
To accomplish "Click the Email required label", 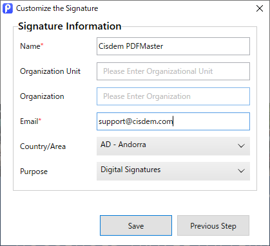I will (30, 121).
